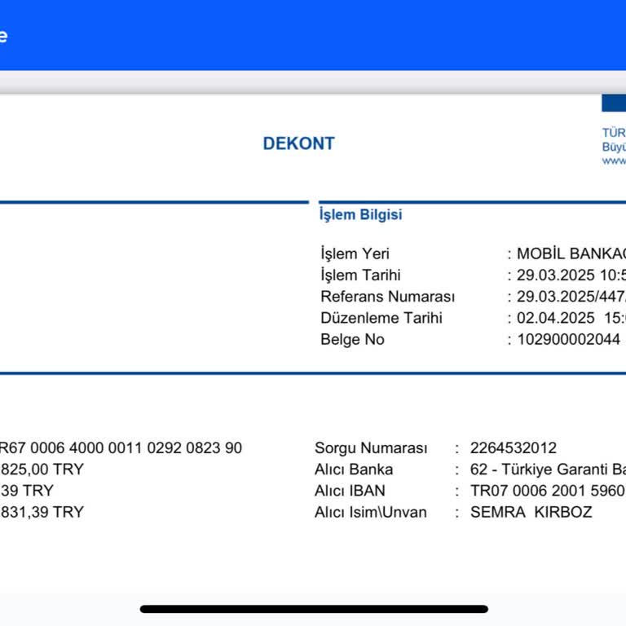This screenshot has height=626, width=626.
Task: Tap the home indicator bar at bottom
Action: pos(314,609)
